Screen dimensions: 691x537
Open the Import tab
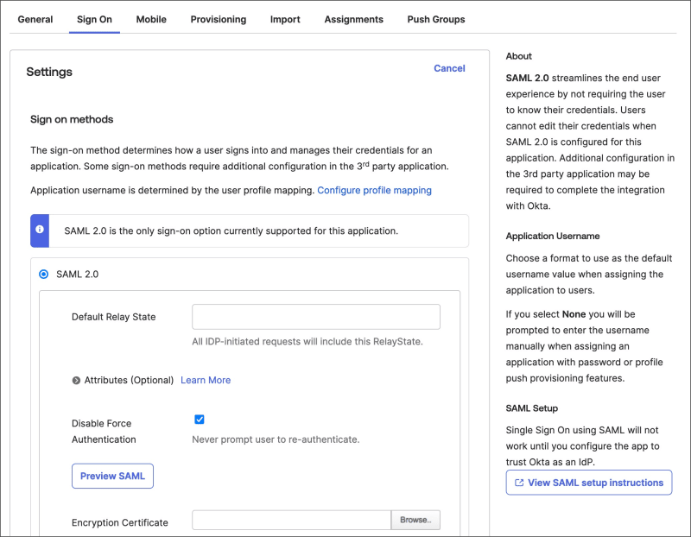(285, 19)
